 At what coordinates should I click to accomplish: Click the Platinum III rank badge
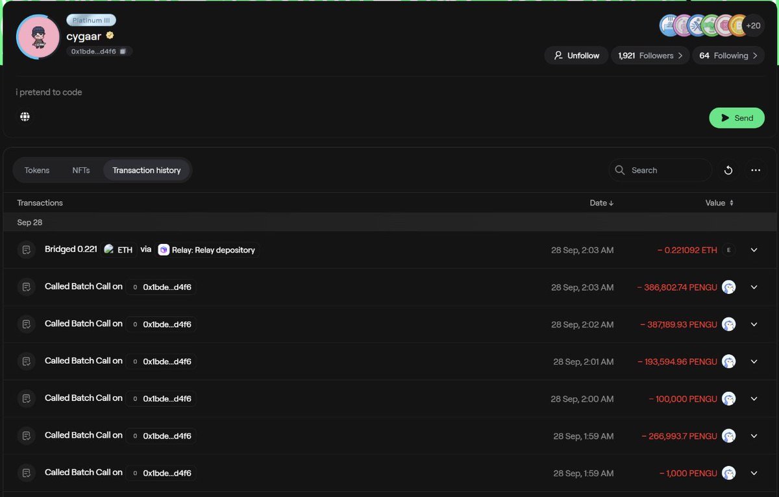point(92,21)
